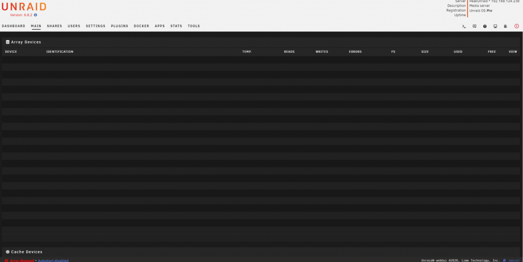This screenshot has height=262, width=523.
Task: Click the Cache Devices section title
Action: 27,252
